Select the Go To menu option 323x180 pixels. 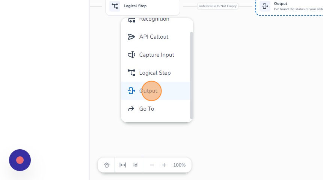[146, 109]
